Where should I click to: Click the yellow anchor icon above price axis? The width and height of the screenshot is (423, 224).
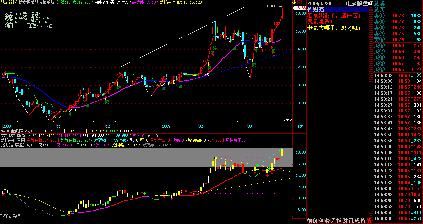tap(294, 2)
